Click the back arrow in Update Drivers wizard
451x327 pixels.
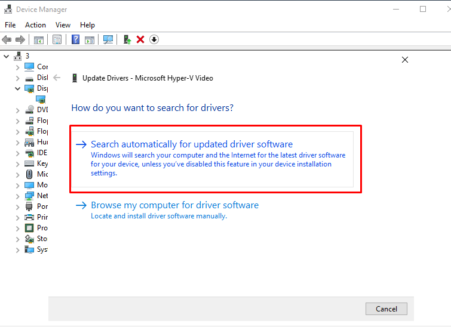click(x=57, y=78)
